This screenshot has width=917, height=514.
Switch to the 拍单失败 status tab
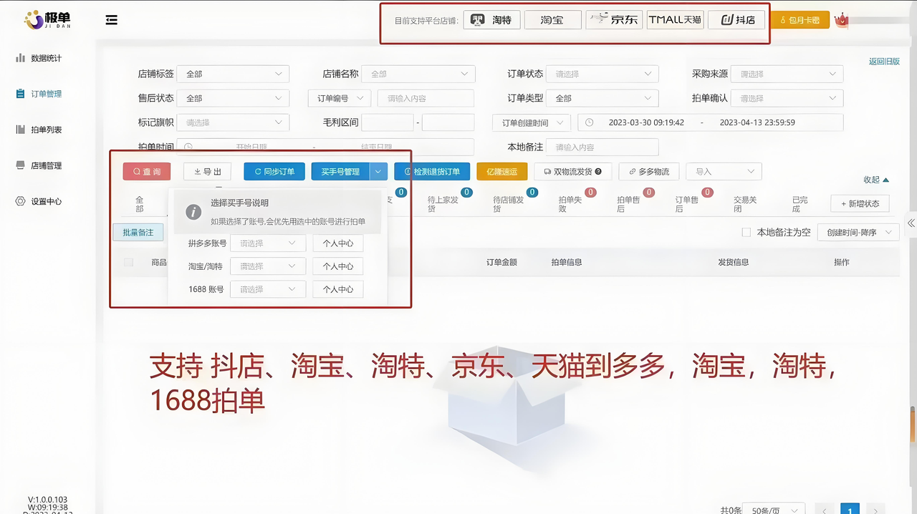(570, 204)
